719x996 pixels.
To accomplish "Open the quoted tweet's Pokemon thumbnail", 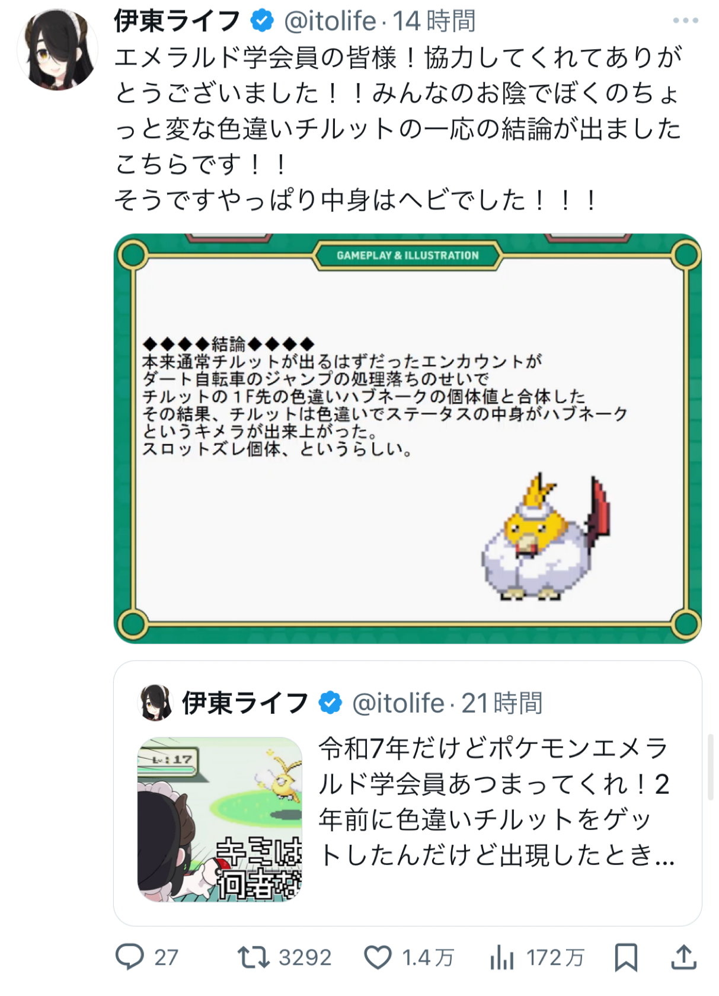I will click(x=220, y=819).
